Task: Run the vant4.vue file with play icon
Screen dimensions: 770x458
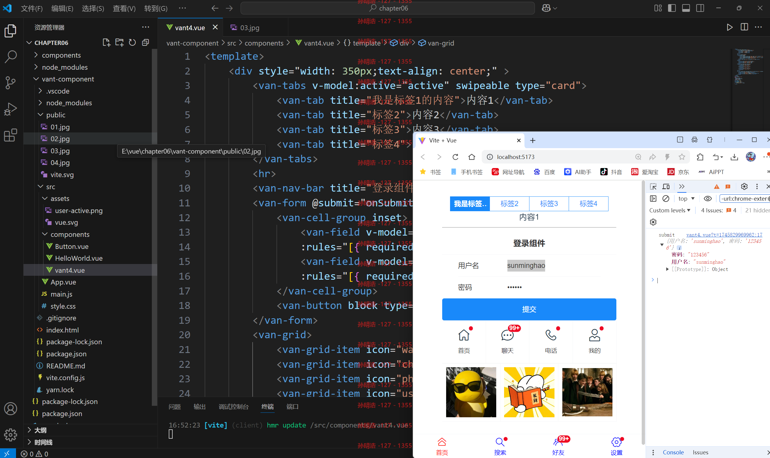Action: click(x=730, y=27)
